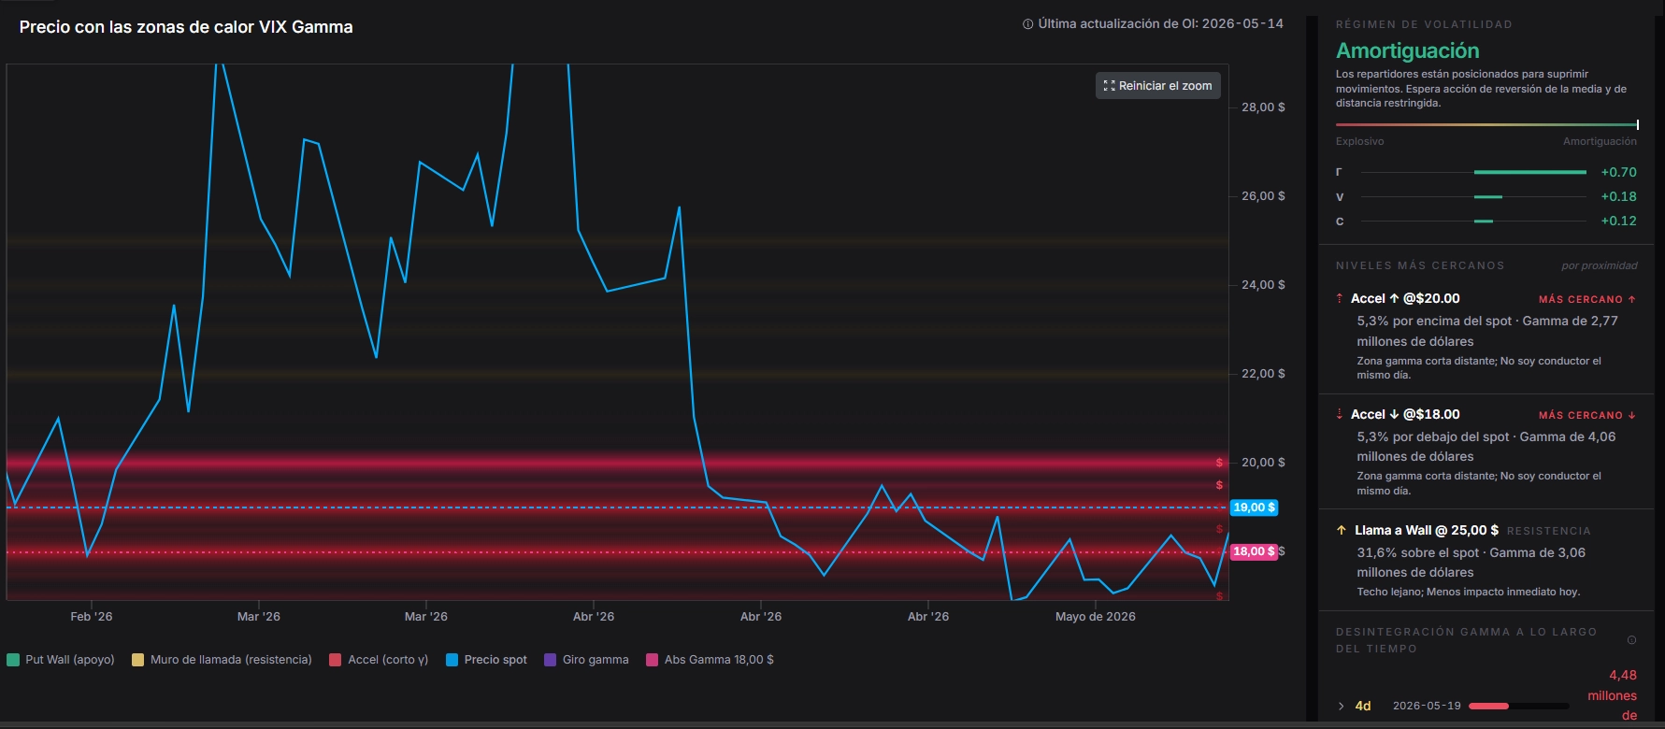Select the Llama a Wall @ 25,00 $ card
This screenshot has height=729, width=1665.
tap(1486, 559)
